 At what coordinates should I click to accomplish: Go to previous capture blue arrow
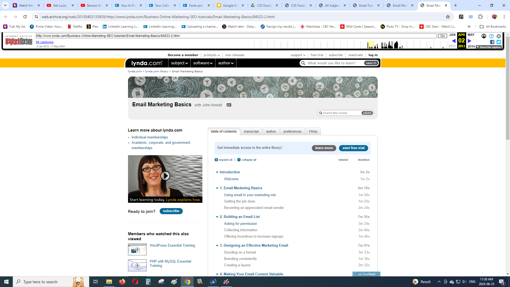pyautogui.click(x=454, y=41)
